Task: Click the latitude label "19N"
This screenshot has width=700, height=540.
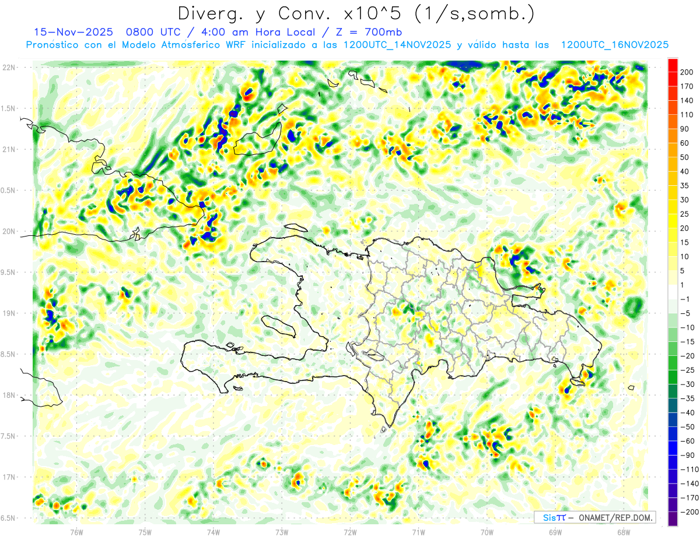Action: point(9,313)
